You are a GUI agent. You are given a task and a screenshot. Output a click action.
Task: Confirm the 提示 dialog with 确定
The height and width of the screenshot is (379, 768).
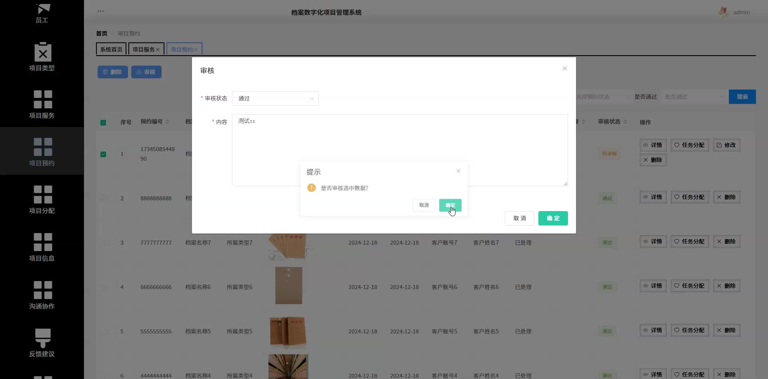coord(450,205)
